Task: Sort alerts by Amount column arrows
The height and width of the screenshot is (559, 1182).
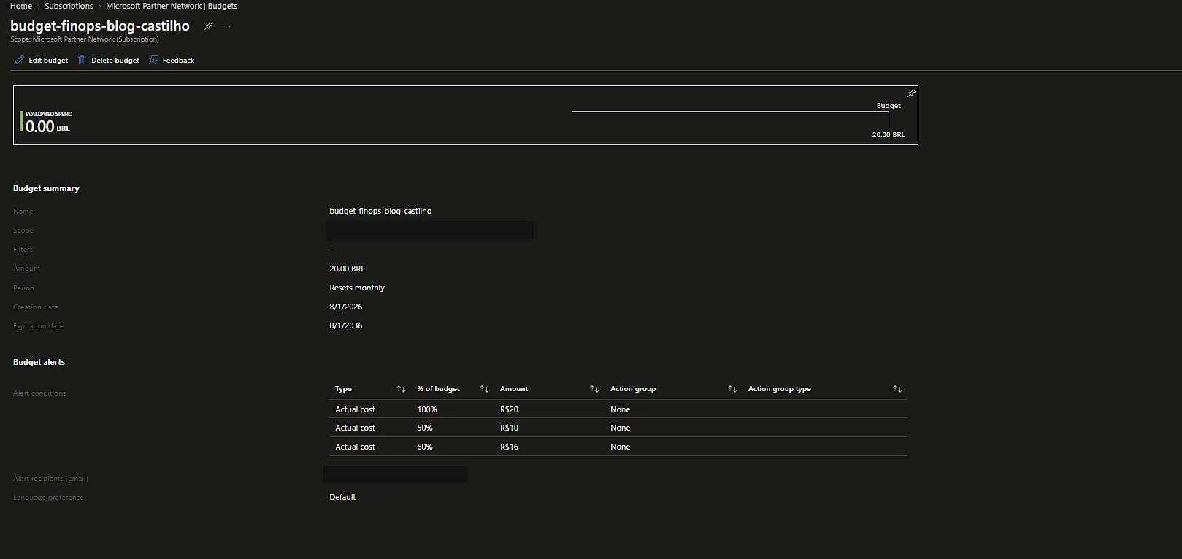Action: (x=594, y=389)
